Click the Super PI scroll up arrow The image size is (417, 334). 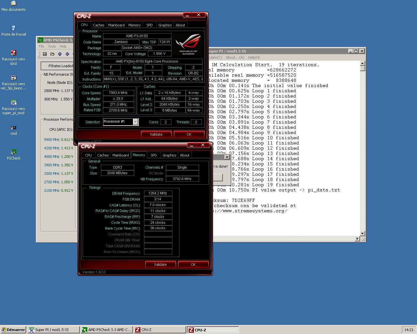coord(362,63)
